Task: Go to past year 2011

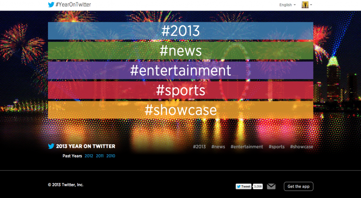Action: click(99, 156)
